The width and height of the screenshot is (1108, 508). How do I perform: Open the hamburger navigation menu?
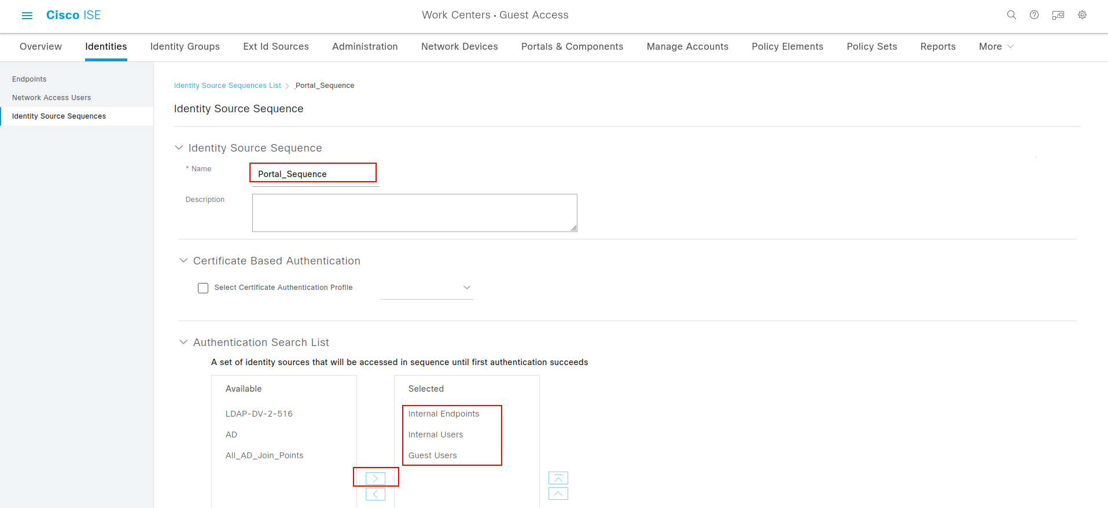(x=27, y=16)
